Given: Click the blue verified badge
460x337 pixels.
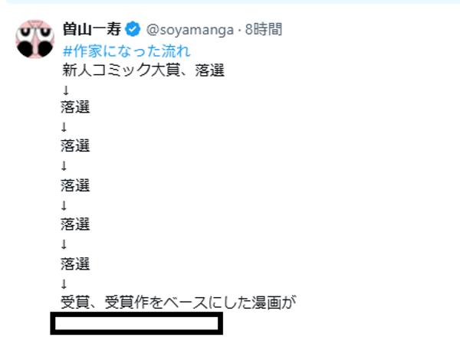Looking at the screenshot, I should coord(133,31).
